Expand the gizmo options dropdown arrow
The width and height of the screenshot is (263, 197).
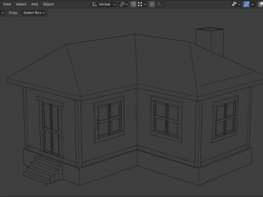[253, 4]
